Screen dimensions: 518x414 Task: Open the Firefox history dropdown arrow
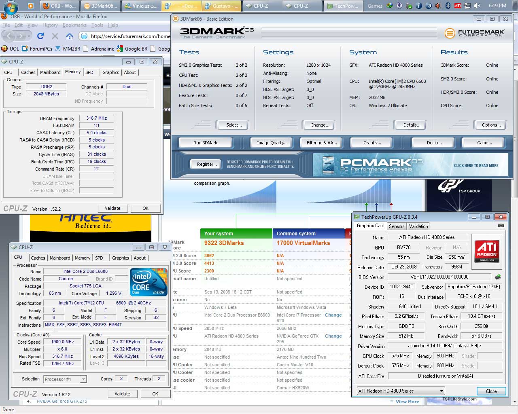pos(29,36)
